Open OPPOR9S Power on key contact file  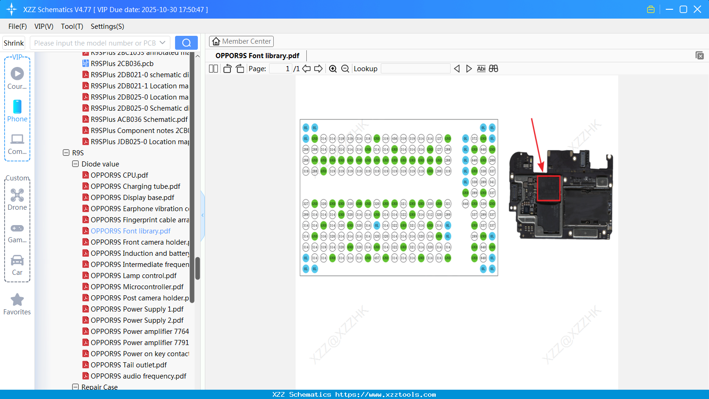(x=135, y=354)
